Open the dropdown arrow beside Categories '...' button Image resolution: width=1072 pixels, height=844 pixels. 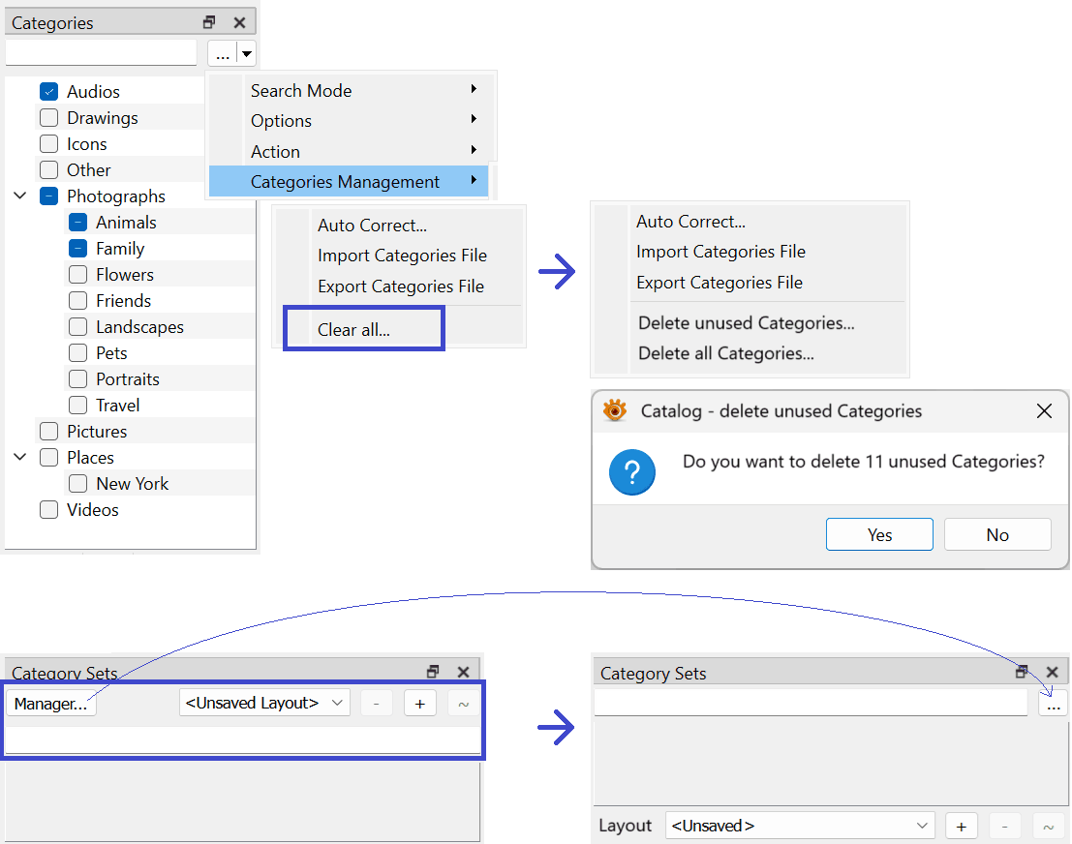(247, 53)
